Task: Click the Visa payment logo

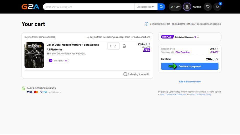Action: click(29, 92)
